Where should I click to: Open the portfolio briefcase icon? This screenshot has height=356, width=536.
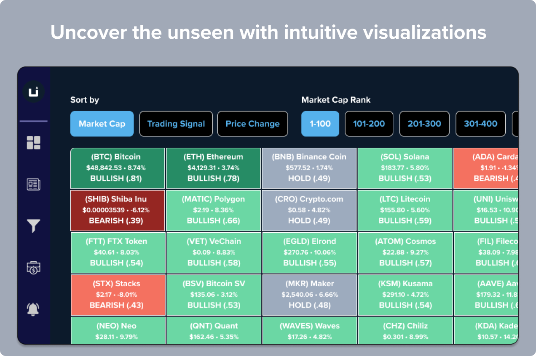click(33, 267)
